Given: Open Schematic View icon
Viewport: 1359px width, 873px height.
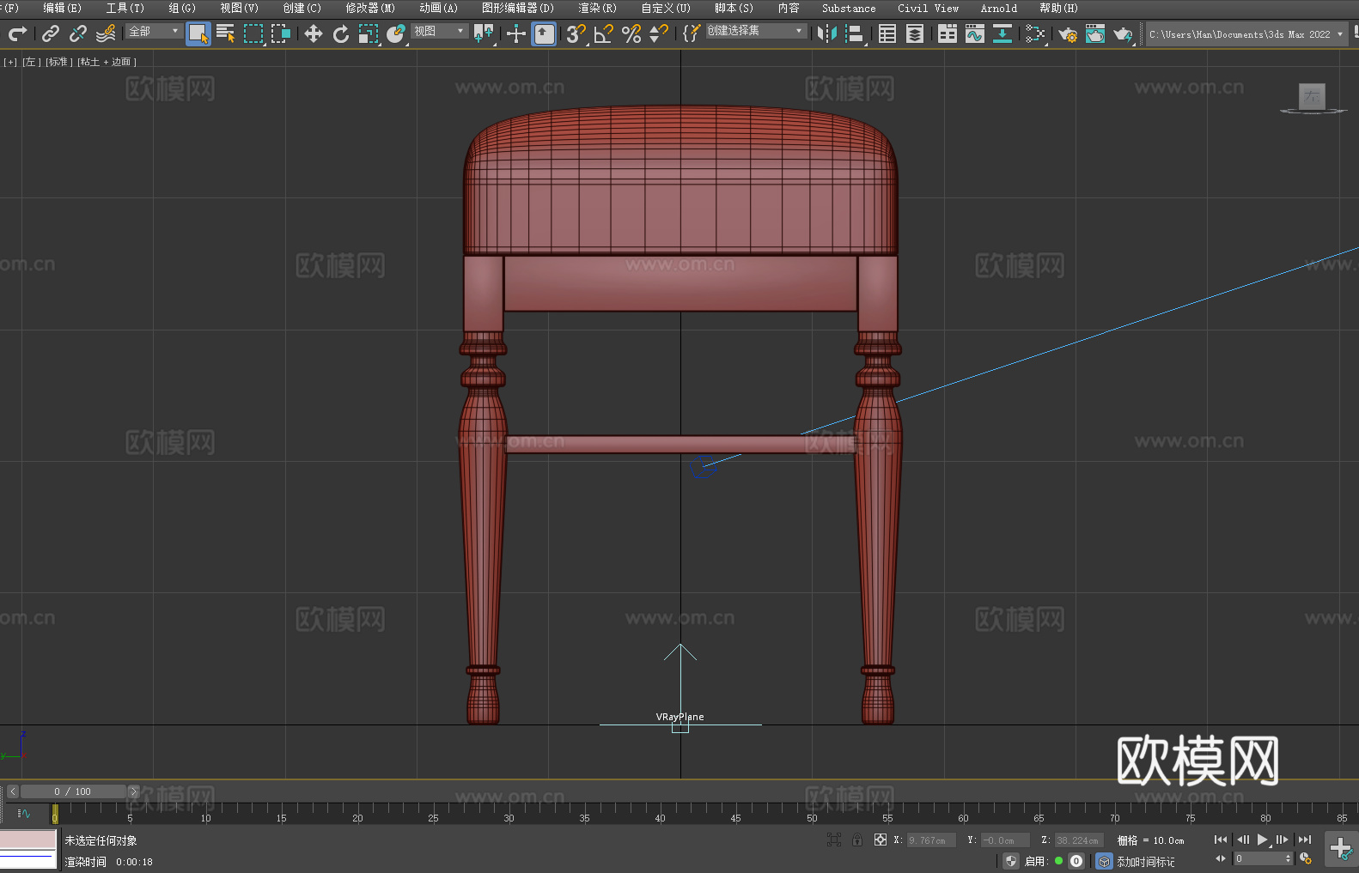Looking at the screenshot, I should click(1002, 33).
